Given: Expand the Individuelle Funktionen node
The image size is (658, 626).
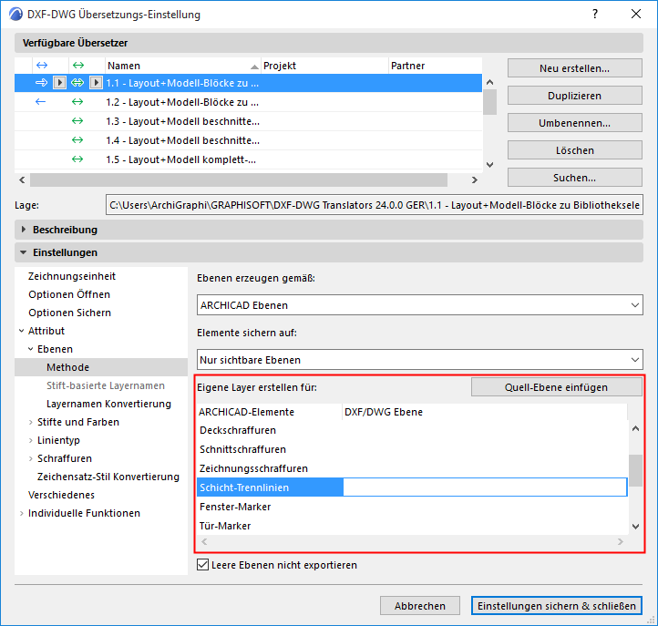Looking at the screenshot, I should pos(21,513).
